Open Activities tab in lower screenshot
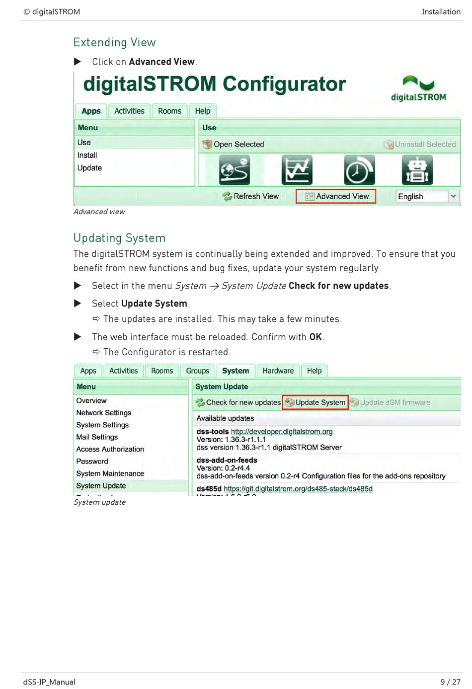 [x=124, y=371]
